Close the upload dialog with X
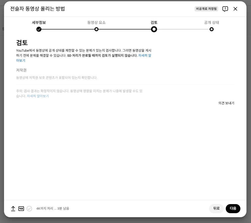This screenshot has width=251, height=223. point(235,9)
